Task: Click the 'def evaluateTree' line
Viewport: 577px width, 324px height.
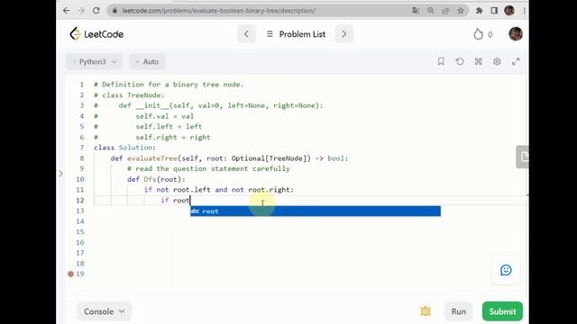Action: tap(229, 158)
